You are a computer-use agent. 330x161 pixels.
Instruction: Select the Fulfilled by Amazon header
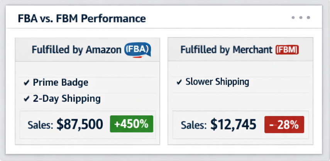pos(77,50)
